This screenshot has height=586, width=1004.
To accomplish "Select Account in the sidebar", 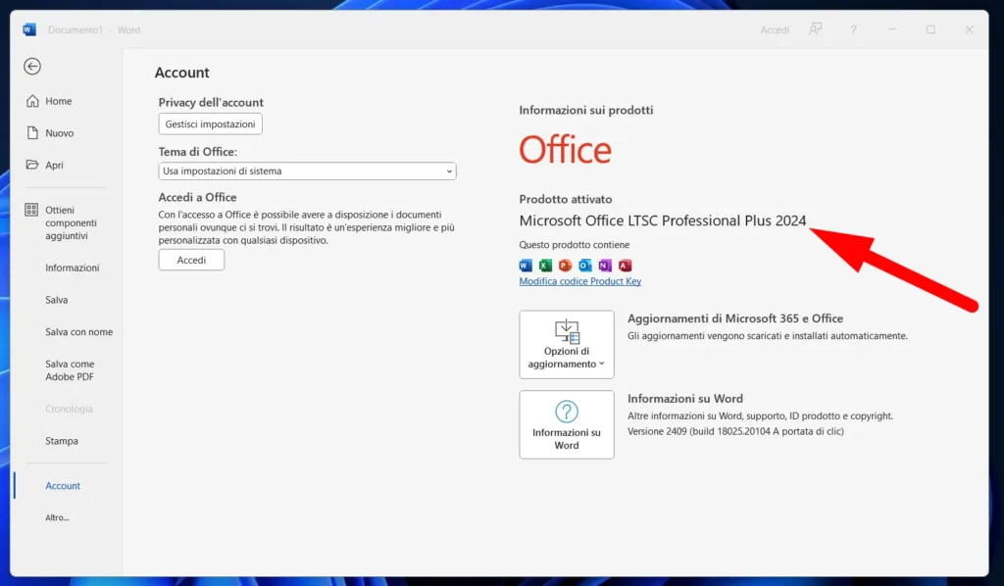I will [63, 486].
